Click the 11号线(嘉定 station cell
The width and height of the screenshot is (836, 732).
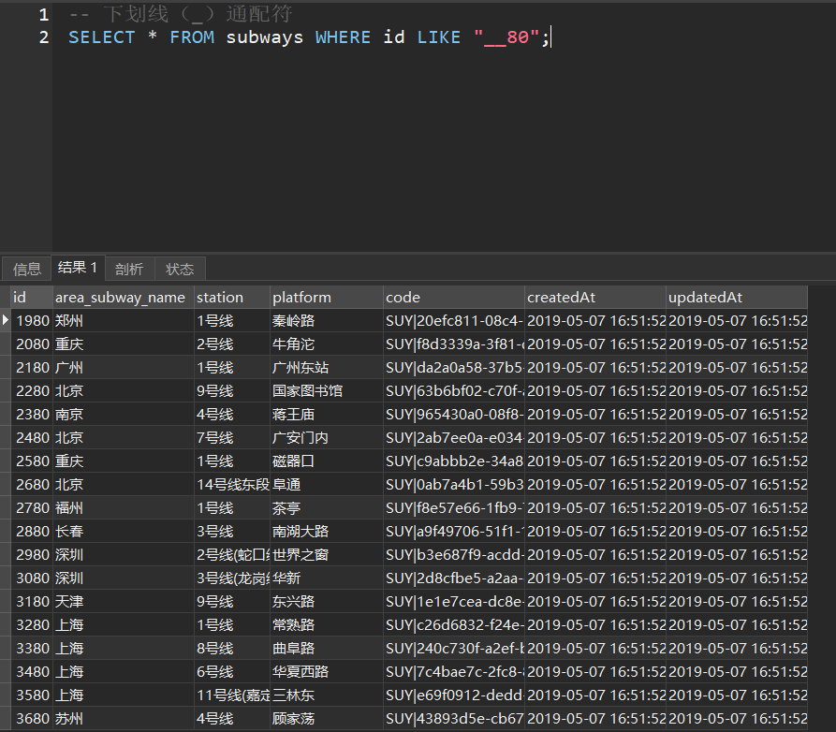[x=232, y=695]
